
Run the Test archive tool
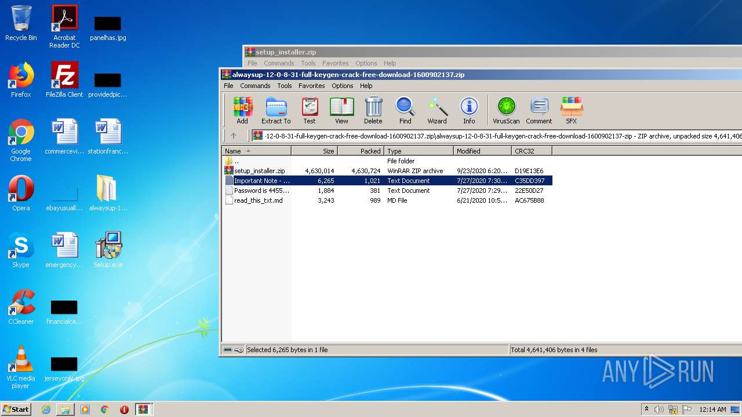click(310, 110)
